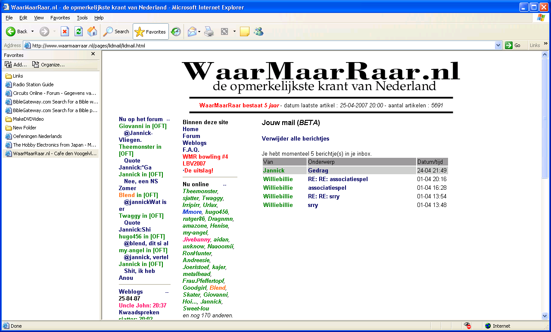Print the page using printer icon
The width and height of the screenshot is (551, 332).
tap(209, 31)
